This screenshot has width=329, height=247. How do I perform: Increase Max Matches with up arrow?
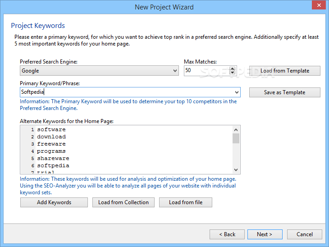pos(232,69)
